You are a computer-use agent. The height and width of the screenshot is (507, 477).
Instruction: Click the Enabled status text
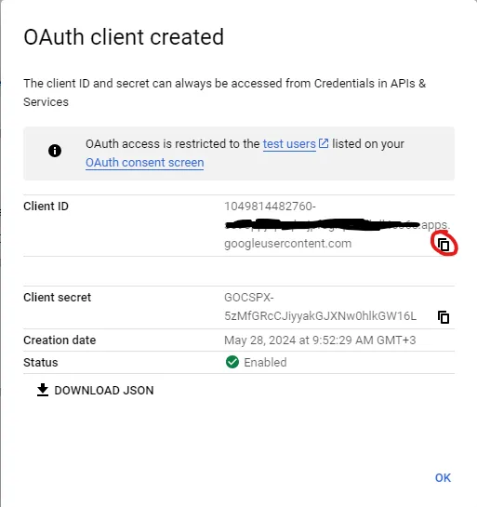[265, 363]
